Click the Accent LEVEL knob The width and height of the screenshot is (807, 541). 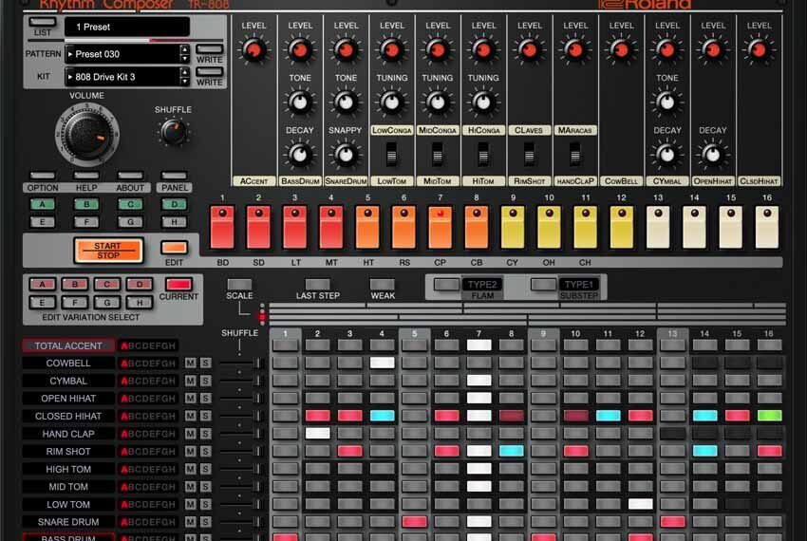[x=253, y=50]
